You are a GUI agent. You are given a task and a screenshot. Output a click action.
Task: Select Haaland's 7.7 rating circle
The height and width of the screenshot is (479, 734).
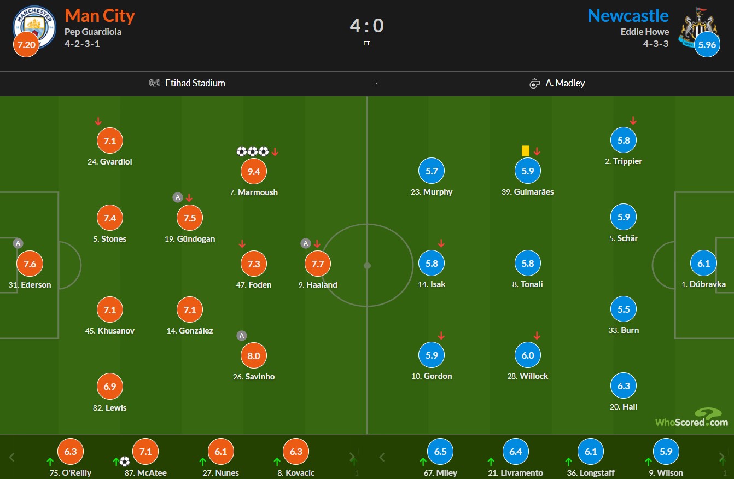tap(318, 264)
